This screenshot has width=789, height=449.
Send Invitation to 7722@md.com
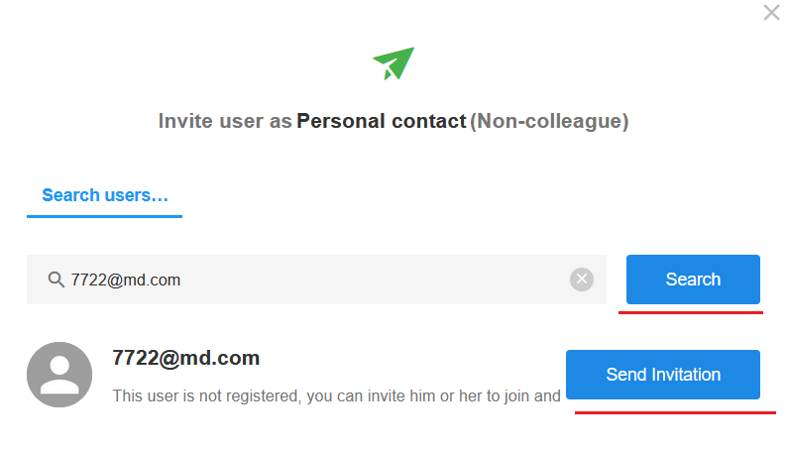(x=662, y=375)
